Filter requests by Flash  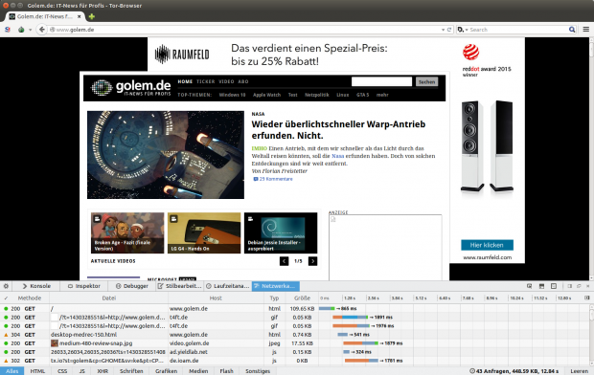point(226,371)
